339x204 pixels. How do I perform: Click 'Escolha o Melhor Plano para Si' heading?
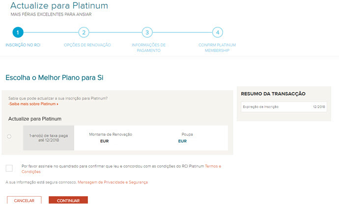point(55,77)
